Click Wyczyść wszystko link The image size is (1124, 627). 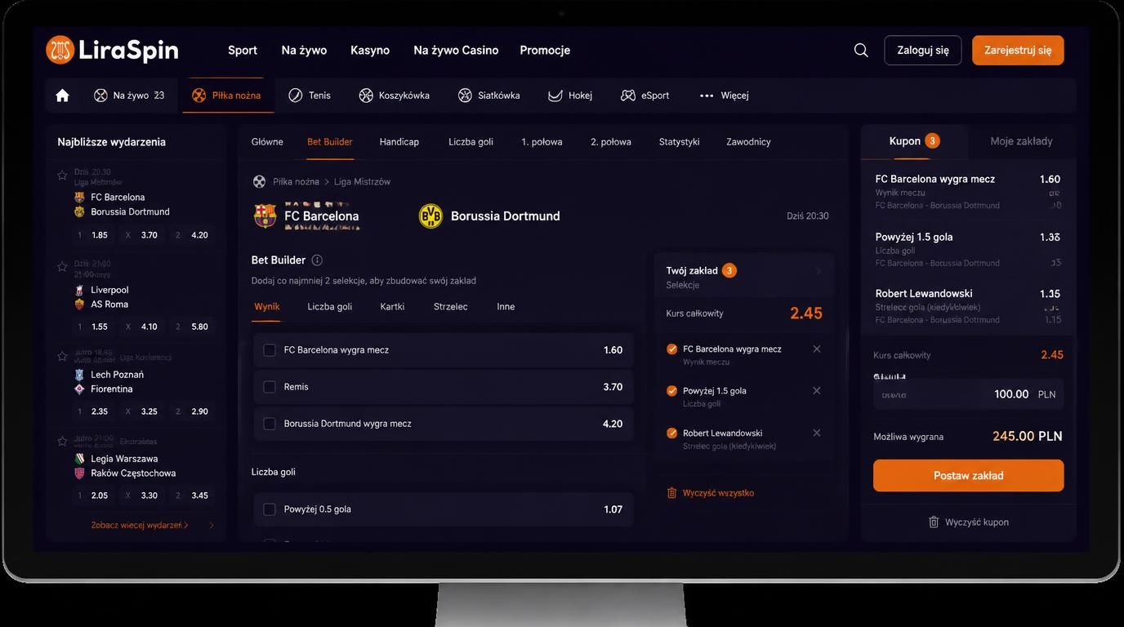click(x=711, y=493)
